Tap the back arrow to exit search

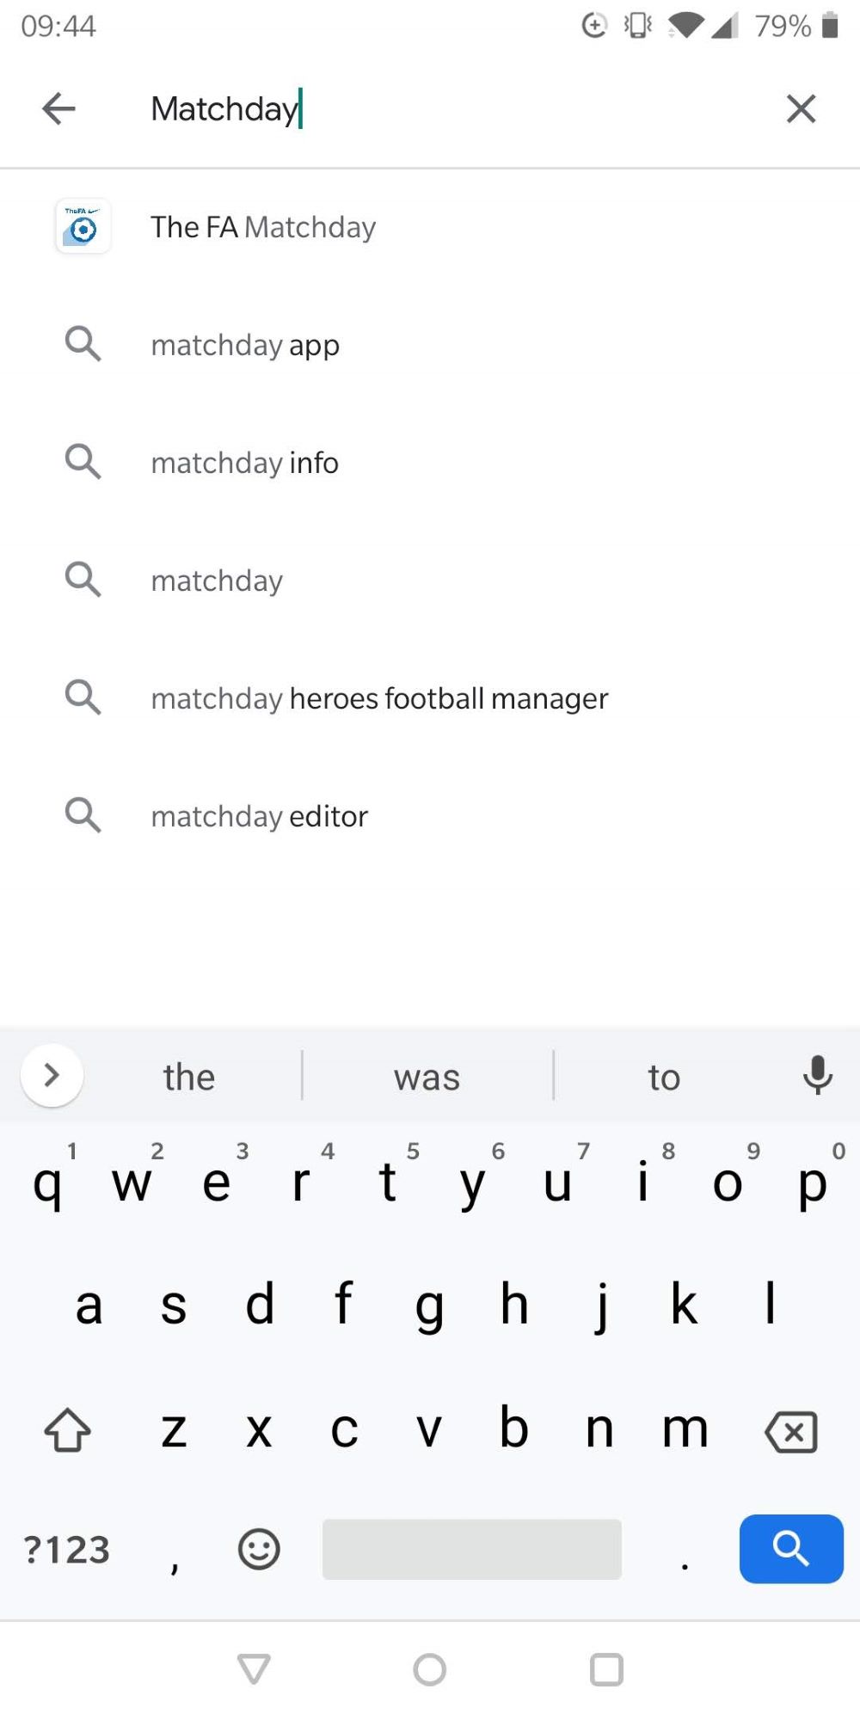(x=58, y=108)
